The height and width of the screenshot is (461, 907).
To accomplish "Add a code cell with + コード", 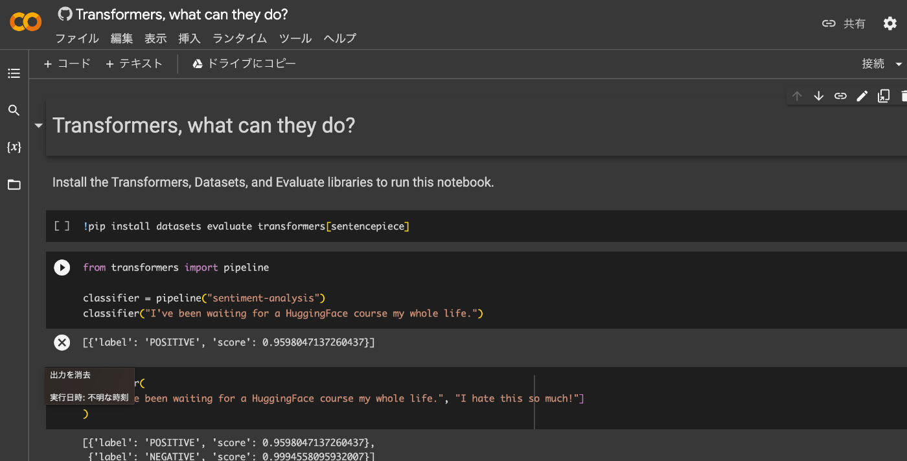I will tap(67, 64).
